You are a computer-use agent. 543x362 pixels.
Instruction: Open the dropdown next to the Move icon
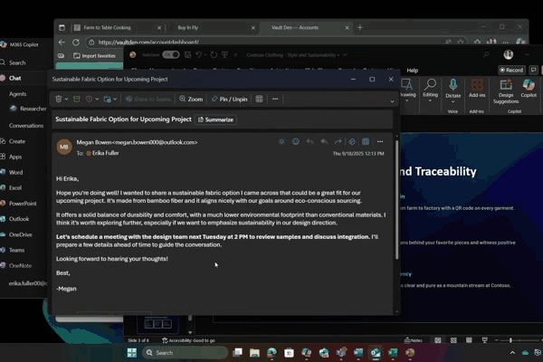point(115,99)
